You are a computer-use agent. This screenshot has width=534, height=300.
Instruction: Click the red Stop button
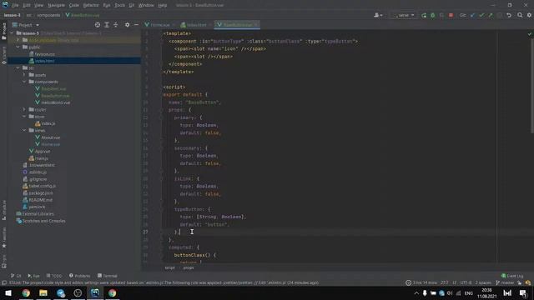(x=451, y=15)
